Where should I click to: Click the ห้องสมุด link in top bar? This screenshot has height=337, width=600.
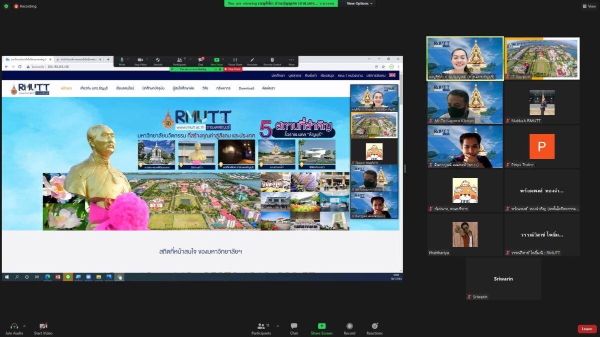click(x=327, y=75)
